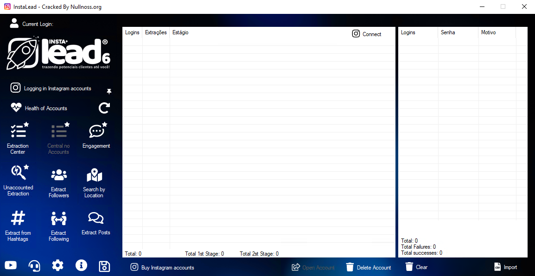Open support via headset icon
The image size is (535, 276).
[x=34, y=265]
